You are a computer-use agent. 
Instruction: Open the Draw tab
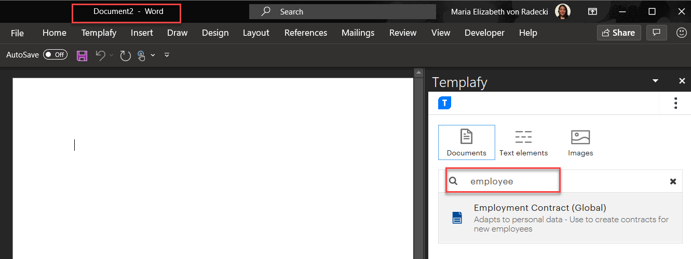pos(177,33)
